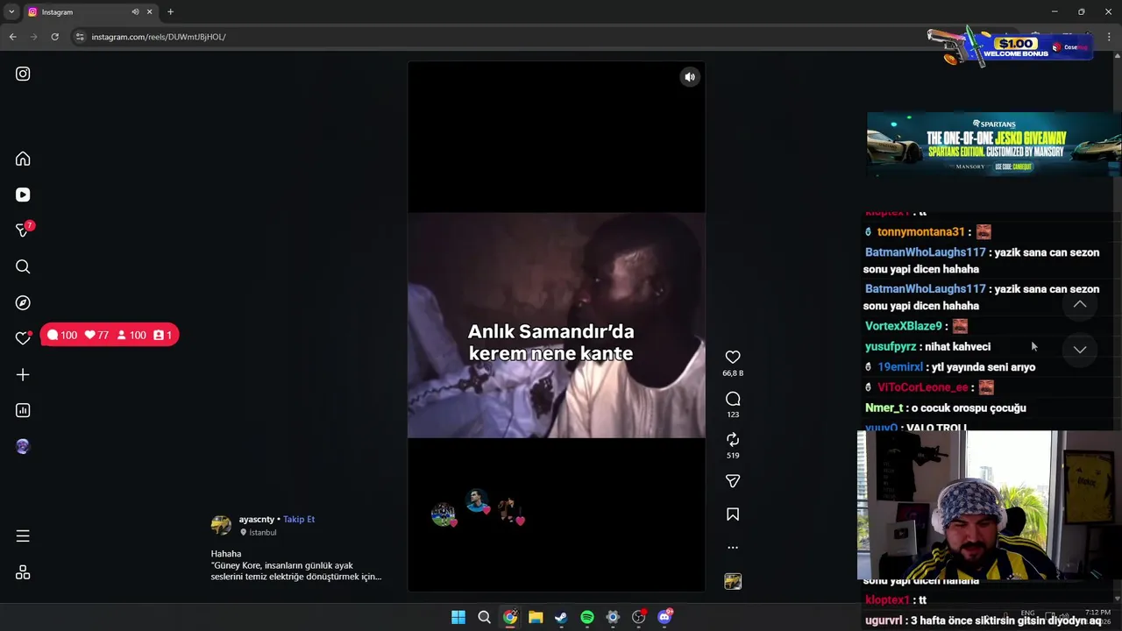Open profile avatar in the left sidebar

point(23,446)
